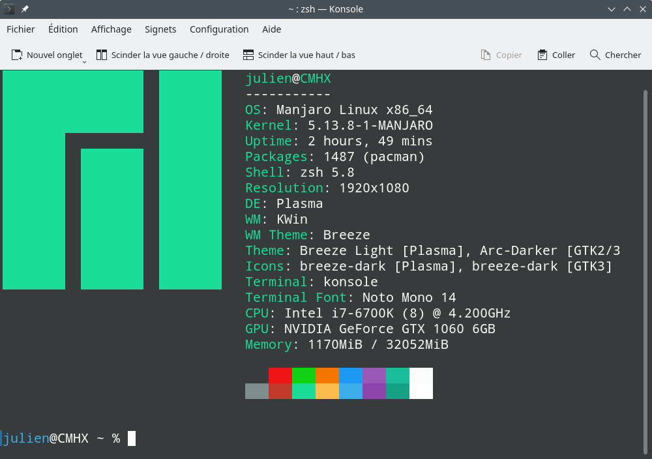
Task: Click the block cursor at the prompt
Action: click(132, 438)
